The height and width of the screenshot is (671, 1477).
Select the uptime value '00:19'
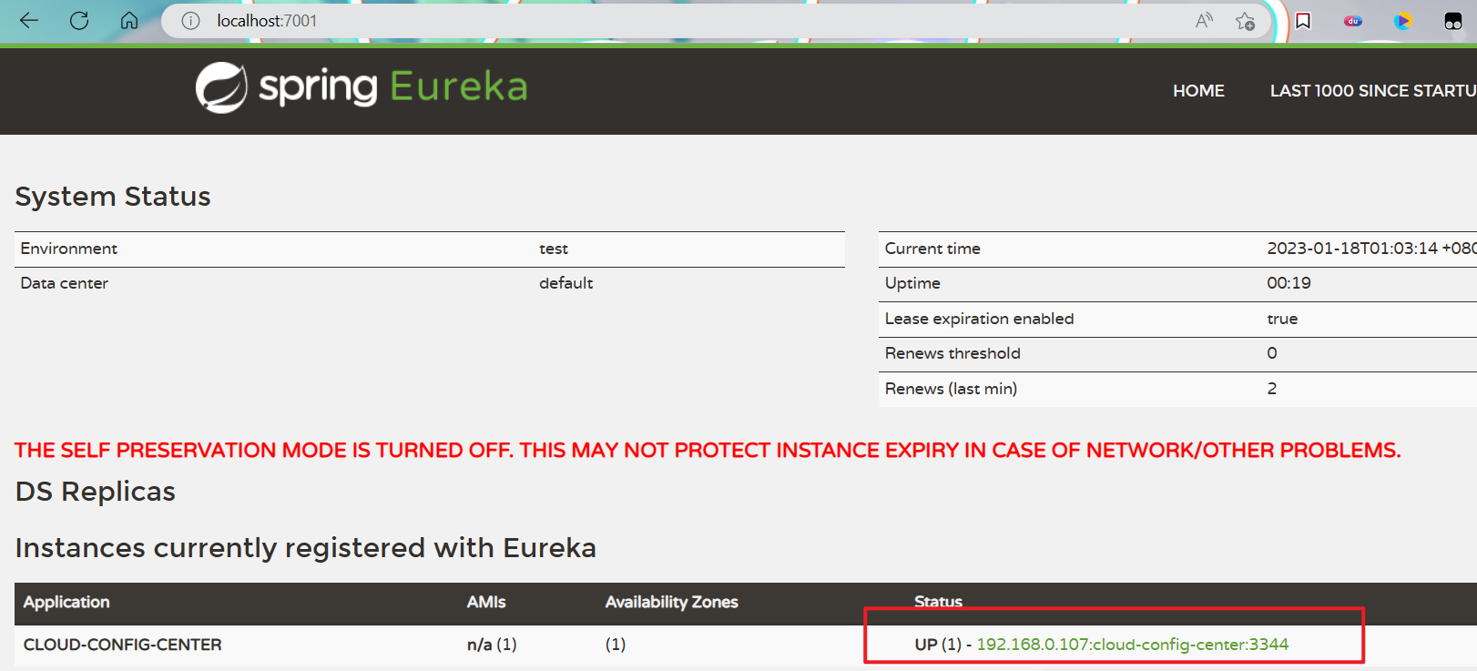1289,283
